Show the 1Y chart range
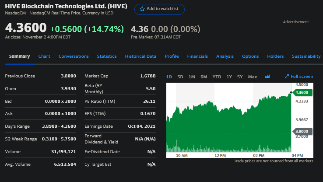323x182 pixels. (229, 77)
